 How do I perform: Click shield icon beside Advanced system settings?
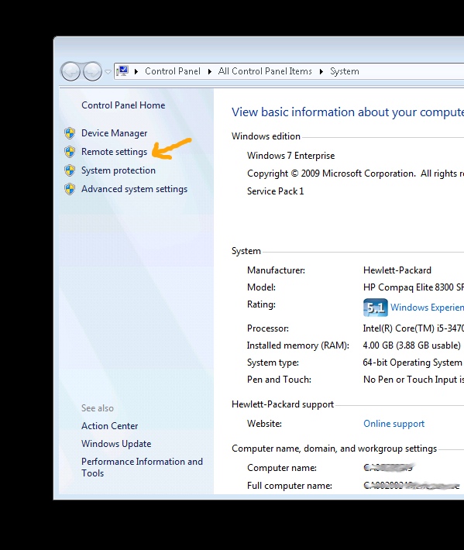pos(70,189)
